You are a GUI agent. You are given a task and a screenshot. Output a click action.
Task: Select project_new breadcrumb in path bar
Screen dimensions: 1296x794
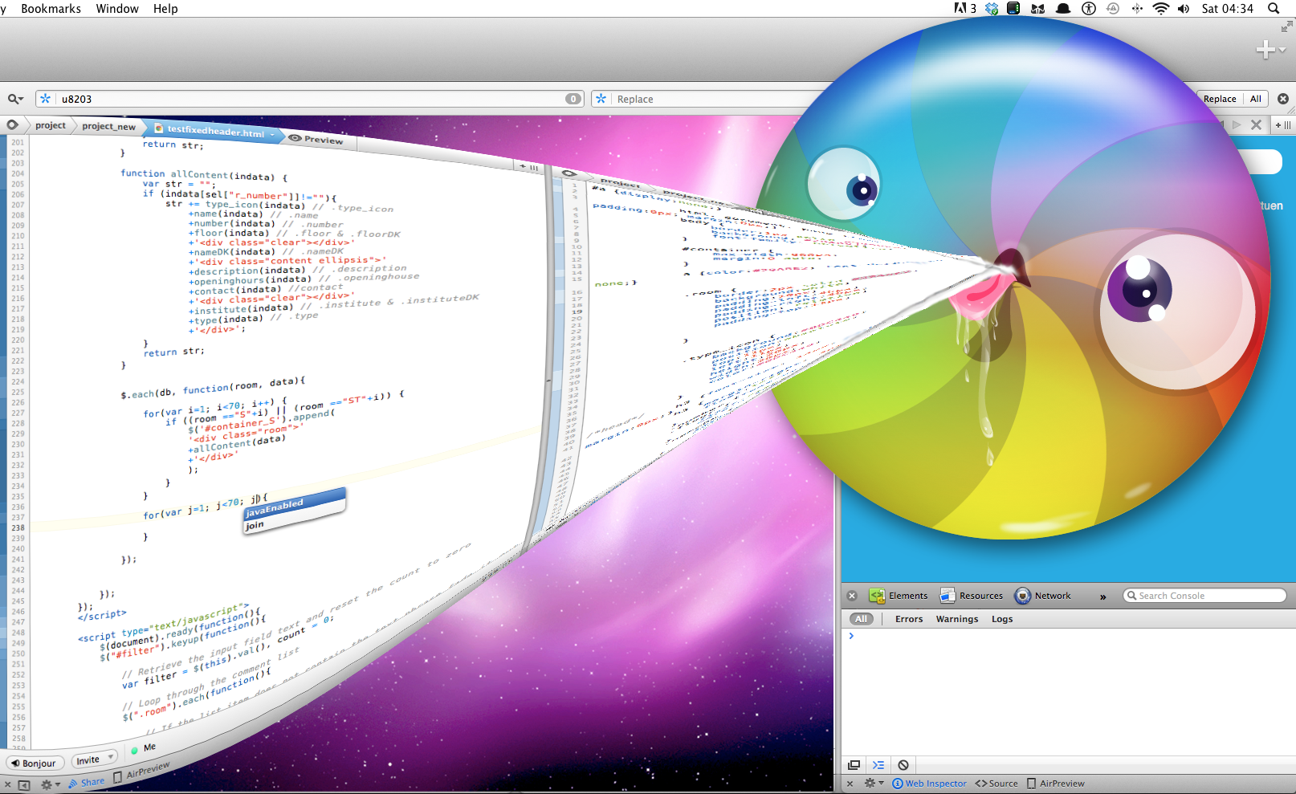pos(108,126)
